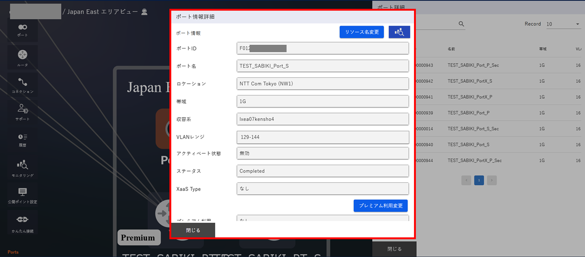
Task: Click the blue monitoring icon button in dialog
Action: point(399,32)
